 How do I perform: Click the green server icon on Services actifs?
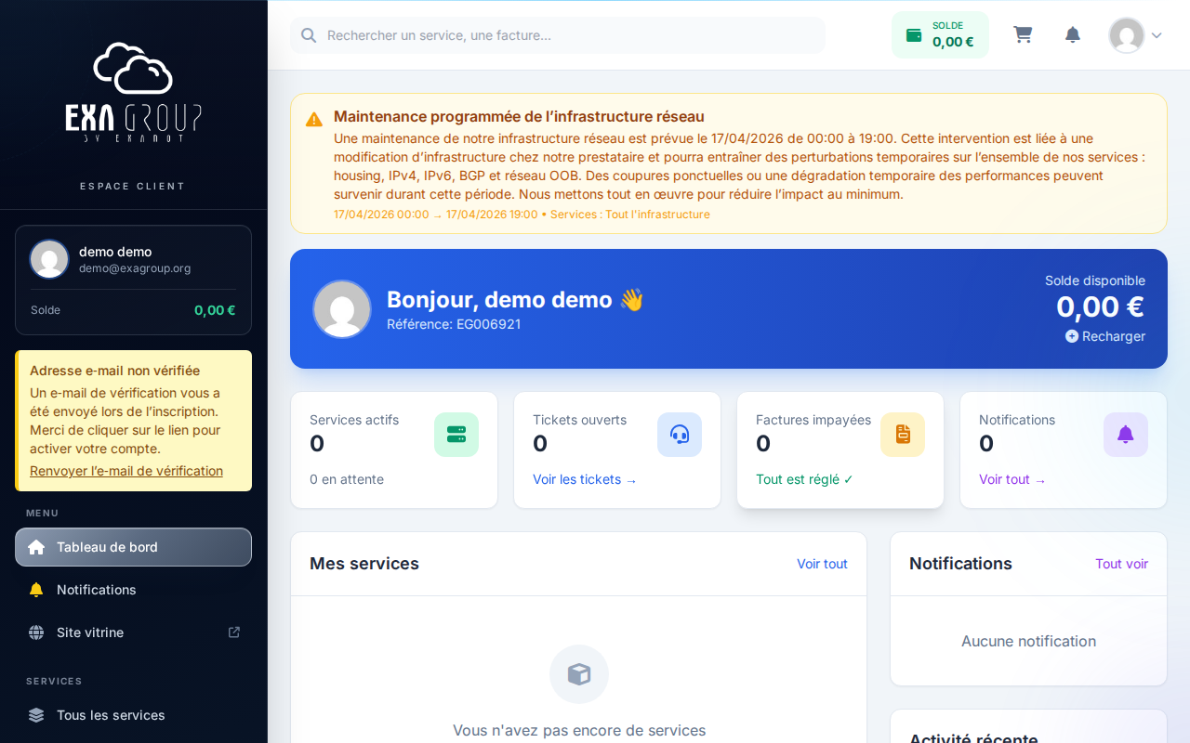pyautogui.click(x=456, y=435)
